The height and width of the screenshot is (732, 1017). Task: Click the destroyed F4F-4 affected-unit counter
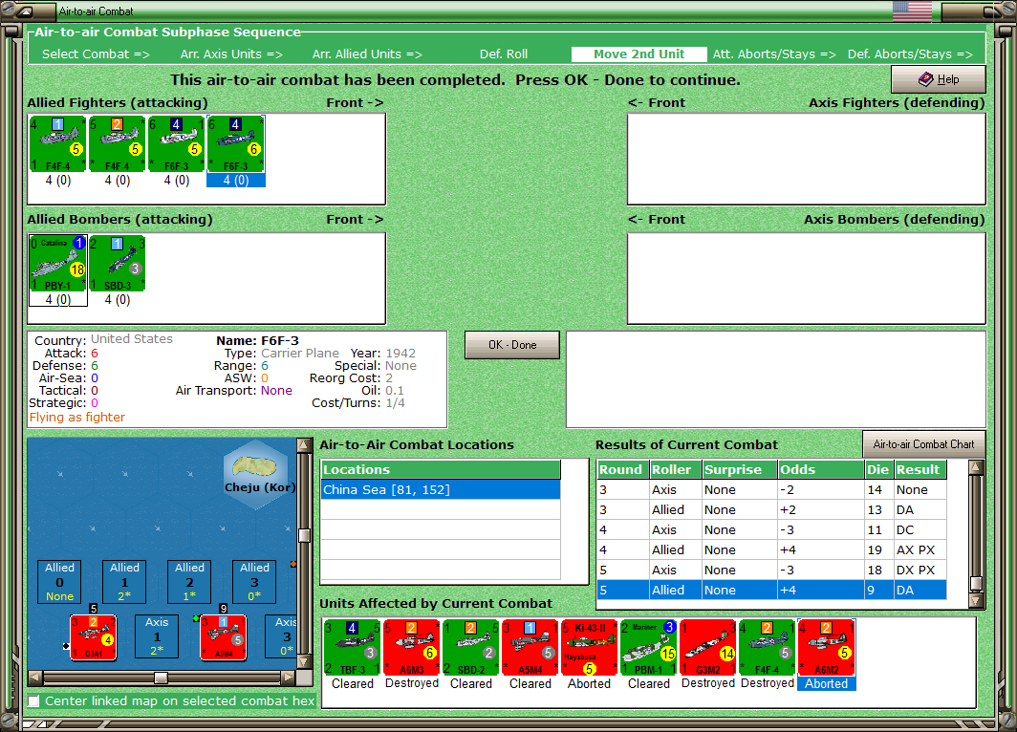(768, 648)
